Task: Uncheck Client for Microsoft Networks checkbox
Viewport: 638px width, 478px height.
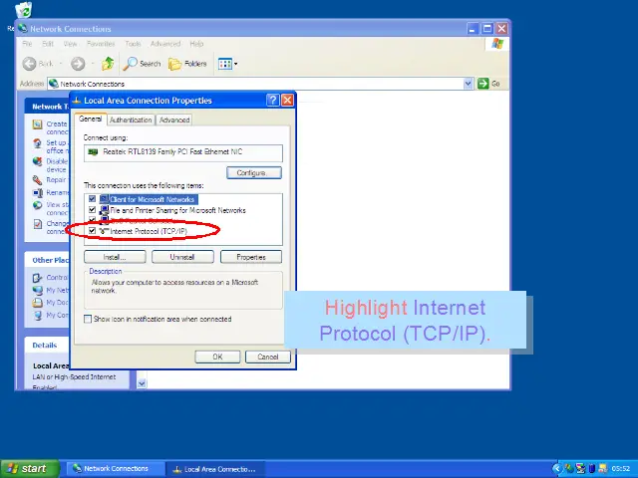Action: [x=93, y=199]
